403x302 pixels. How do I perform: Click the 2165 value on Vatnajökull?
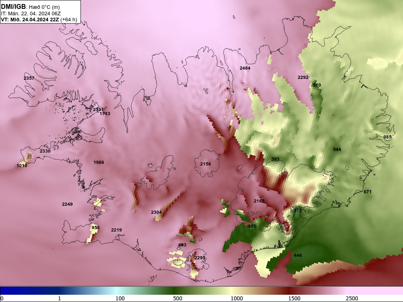(x=259, y=201)
